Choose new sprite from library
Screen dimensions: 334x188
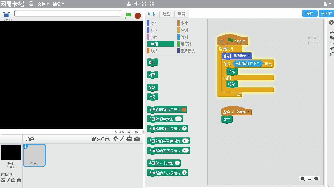[x=116, y=139]
